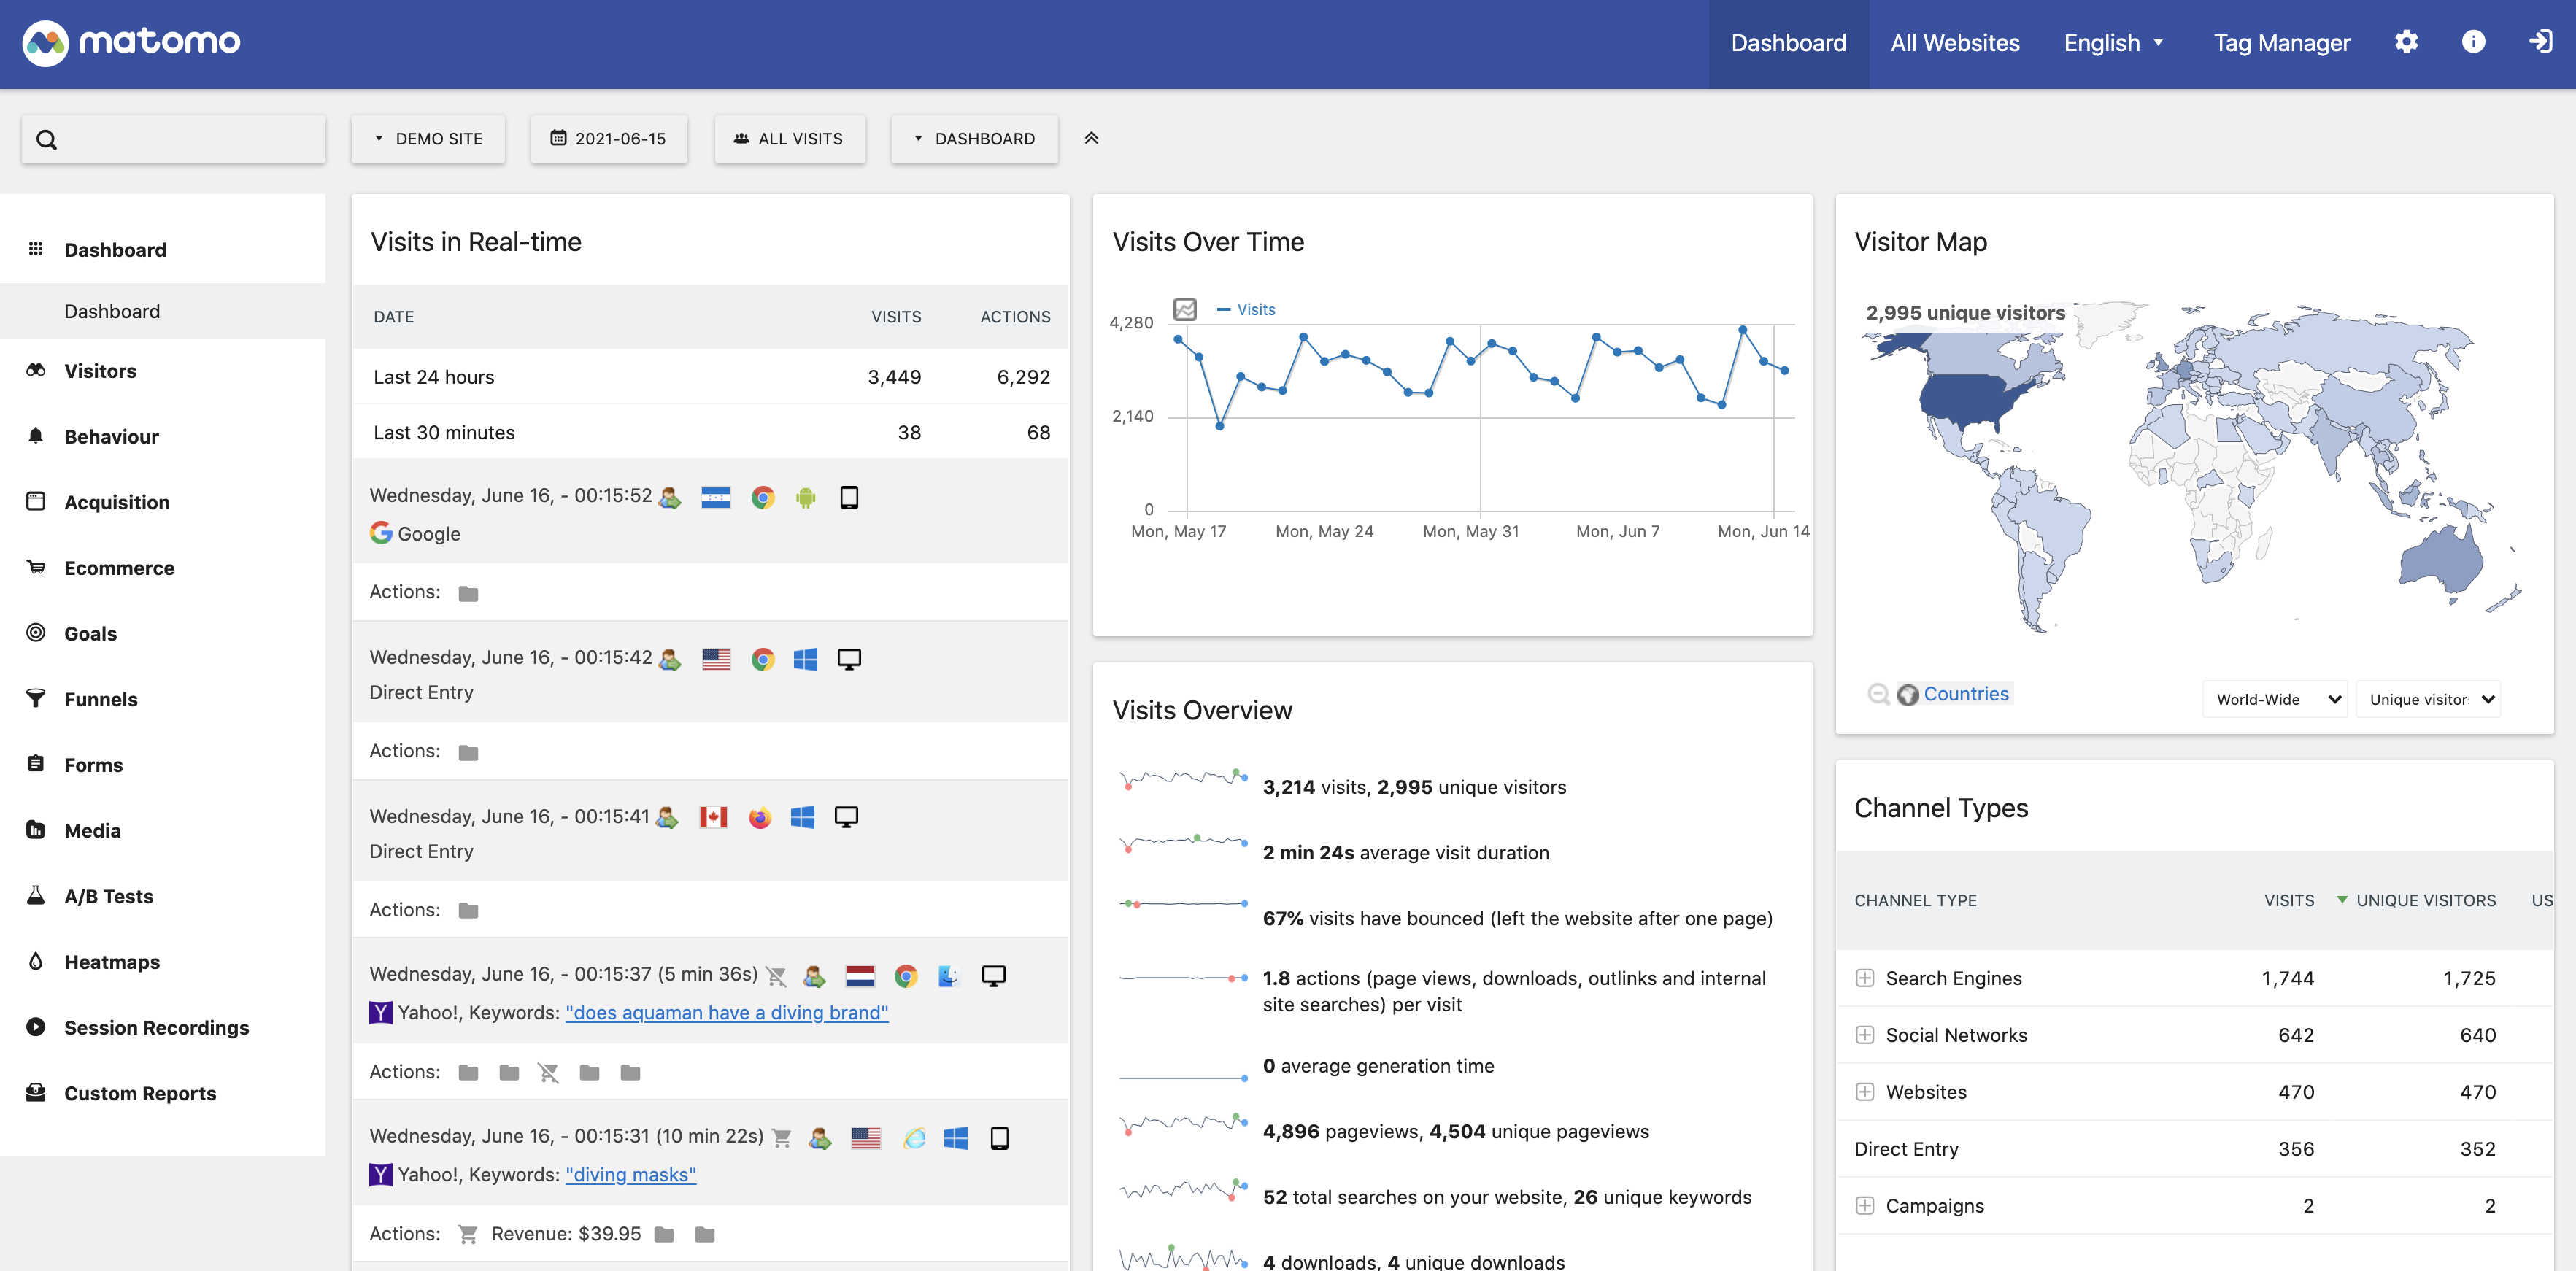Click the visitor profile icon for 00:15:52 visit
This screenshot has height=1271, width=2576.
(x=670, y=497)
